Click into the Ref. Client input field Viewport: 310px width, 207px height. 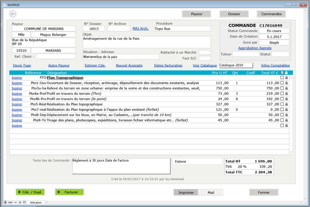pos(55,57)
